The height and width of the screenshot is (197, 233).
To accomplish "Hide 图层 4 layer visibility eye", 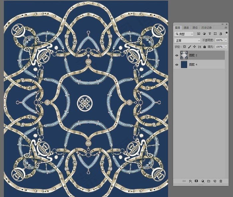I will (x=177, y=65).
